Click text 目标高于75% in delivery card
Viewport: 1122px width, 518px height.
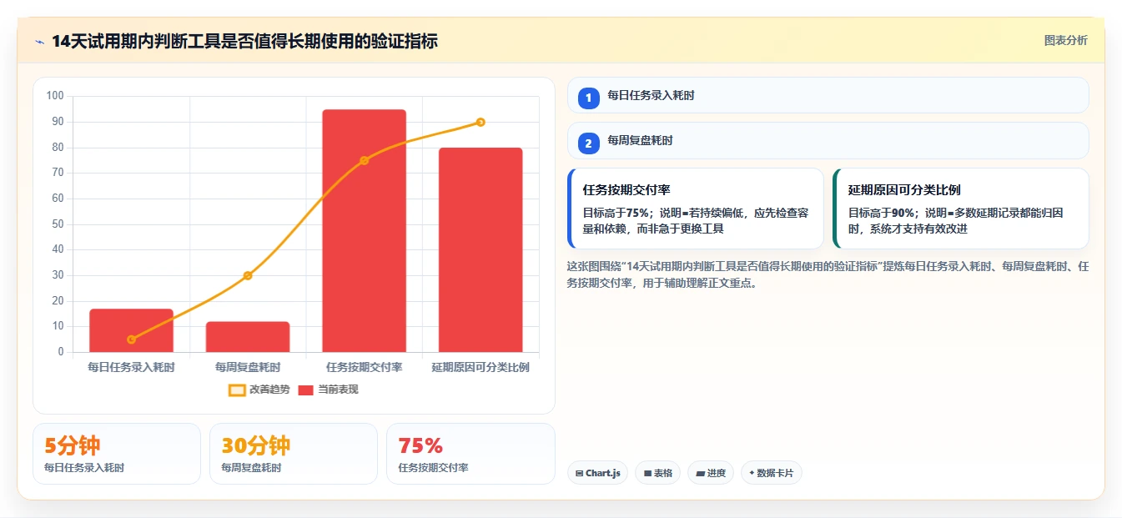[617, 213]
